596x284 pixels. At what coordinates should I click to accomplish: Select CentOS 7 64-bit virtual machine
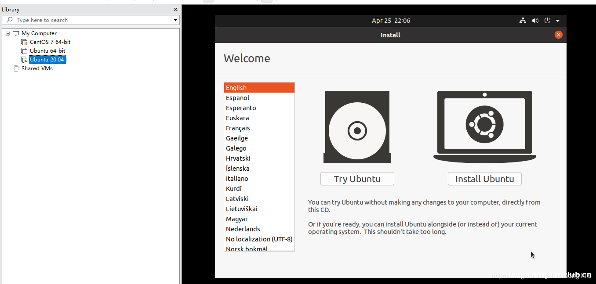[50, 42]
